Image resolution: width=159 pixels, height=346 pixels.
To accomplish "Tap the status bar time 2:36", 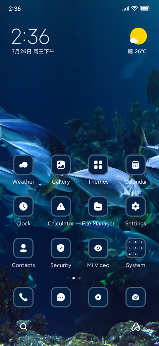I will pos(15,9).
